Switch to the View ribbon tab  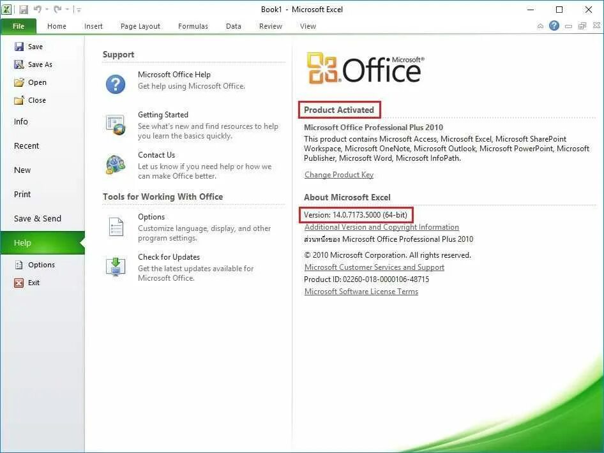click(308, 26)
